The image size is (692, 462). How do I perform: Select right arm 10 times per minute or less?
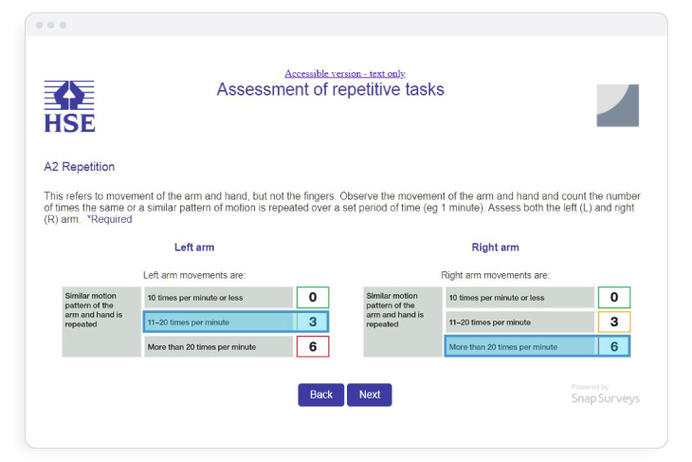click(x=519, y=297)
